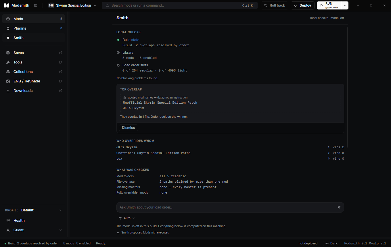Click the Saves folder icon
Screen dimensions: 391x247
(8, 53)
